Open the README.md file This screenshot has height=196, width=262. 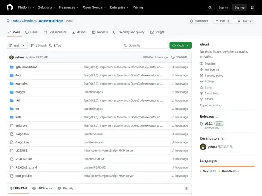(x=24, y=159)
